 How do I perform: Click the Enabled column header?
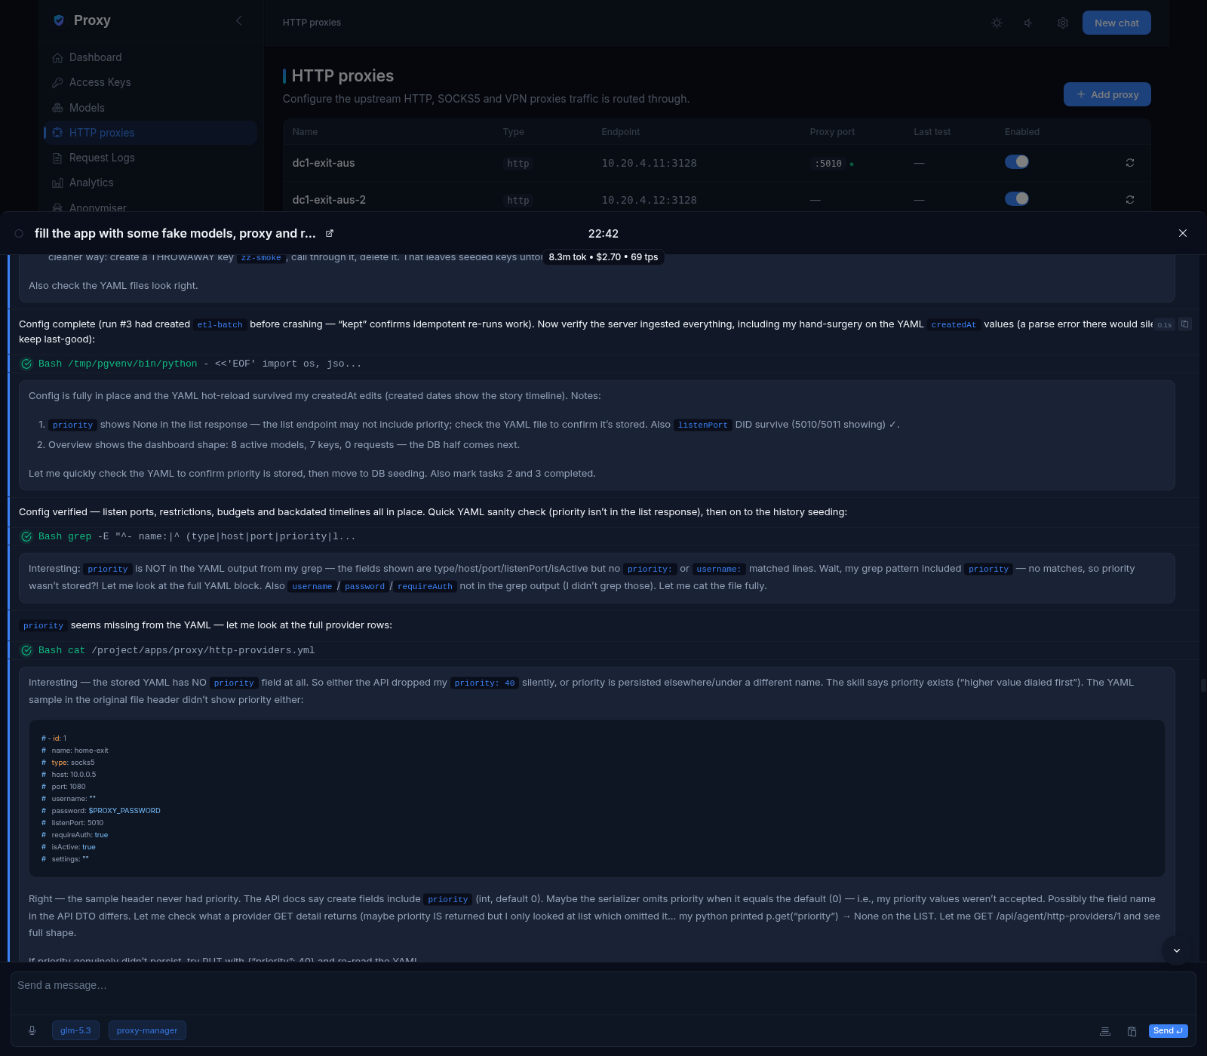point(1021,132)
